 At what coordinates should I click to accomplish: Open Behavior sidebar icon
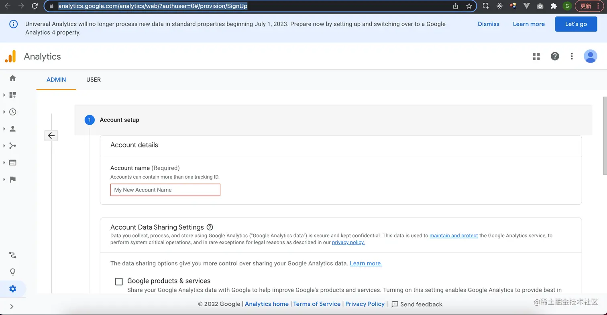[13, 163]
